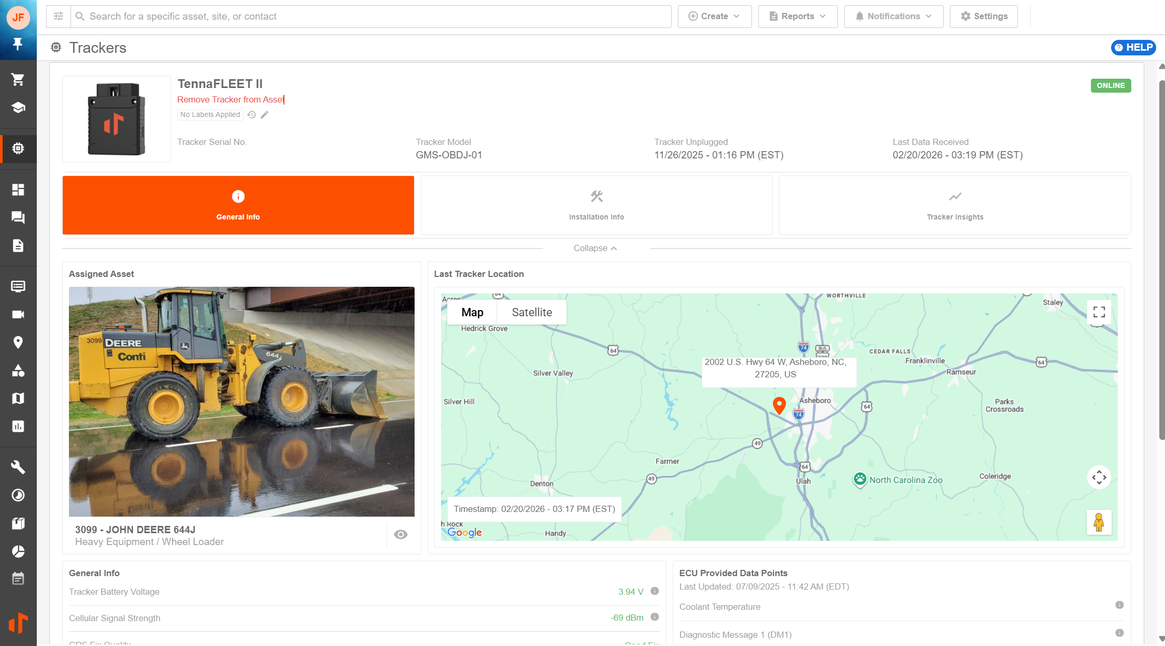Open the Create dropdown
The height and width of the screenshot is (646, 1165).
[x=714, y=17]
